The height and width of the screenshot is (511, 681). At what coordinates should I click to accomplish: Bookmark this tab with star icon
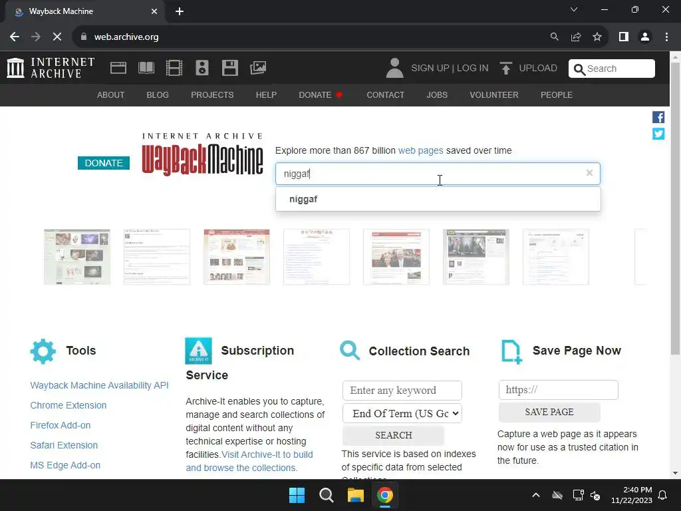tap(597, 37)
